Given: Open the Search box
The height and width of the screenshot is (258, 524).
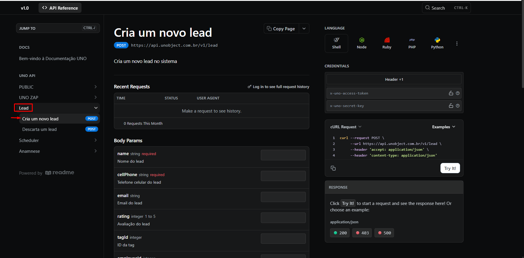Looking at the screenshot, I should (x=446, y=8).
